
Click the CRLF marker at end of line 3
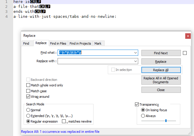coord(40,11)
